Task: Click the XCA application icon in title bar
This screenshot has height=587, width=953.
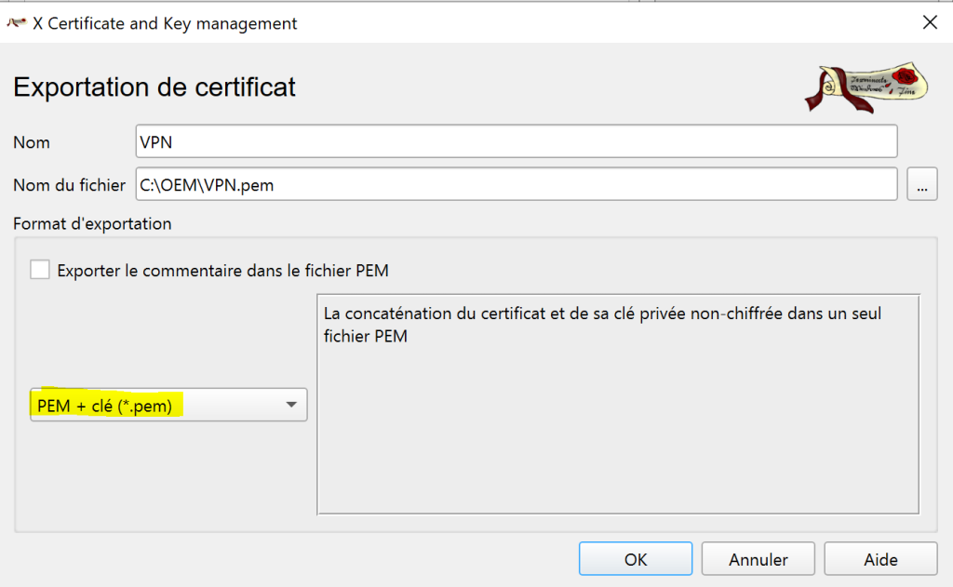Action: point(17,24)
